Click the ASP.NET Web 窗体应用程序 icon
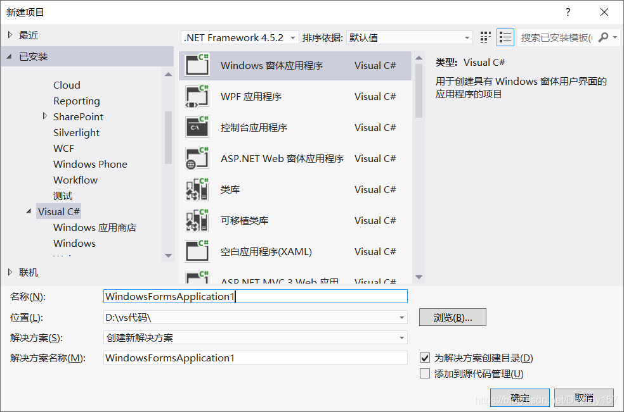The image size is (624, 412). tap(197, 158)
